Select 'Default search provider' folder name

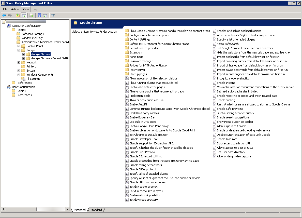click(x=144, y=48)
